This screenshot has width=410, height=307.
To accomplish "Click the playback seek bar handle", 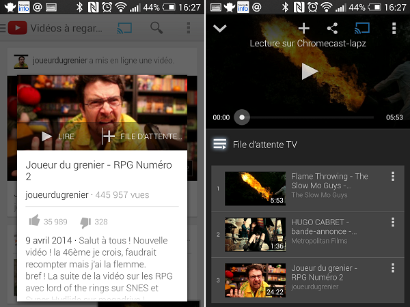I will (242, 117).
